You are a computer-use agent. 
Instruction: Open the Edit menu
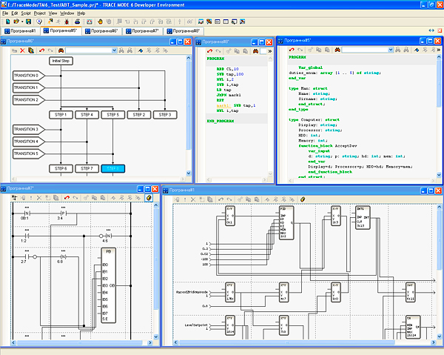tap(15, 13)
